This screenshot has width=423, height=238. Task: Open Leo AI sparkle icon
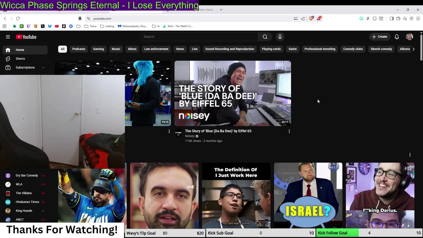tap(405, 19)
